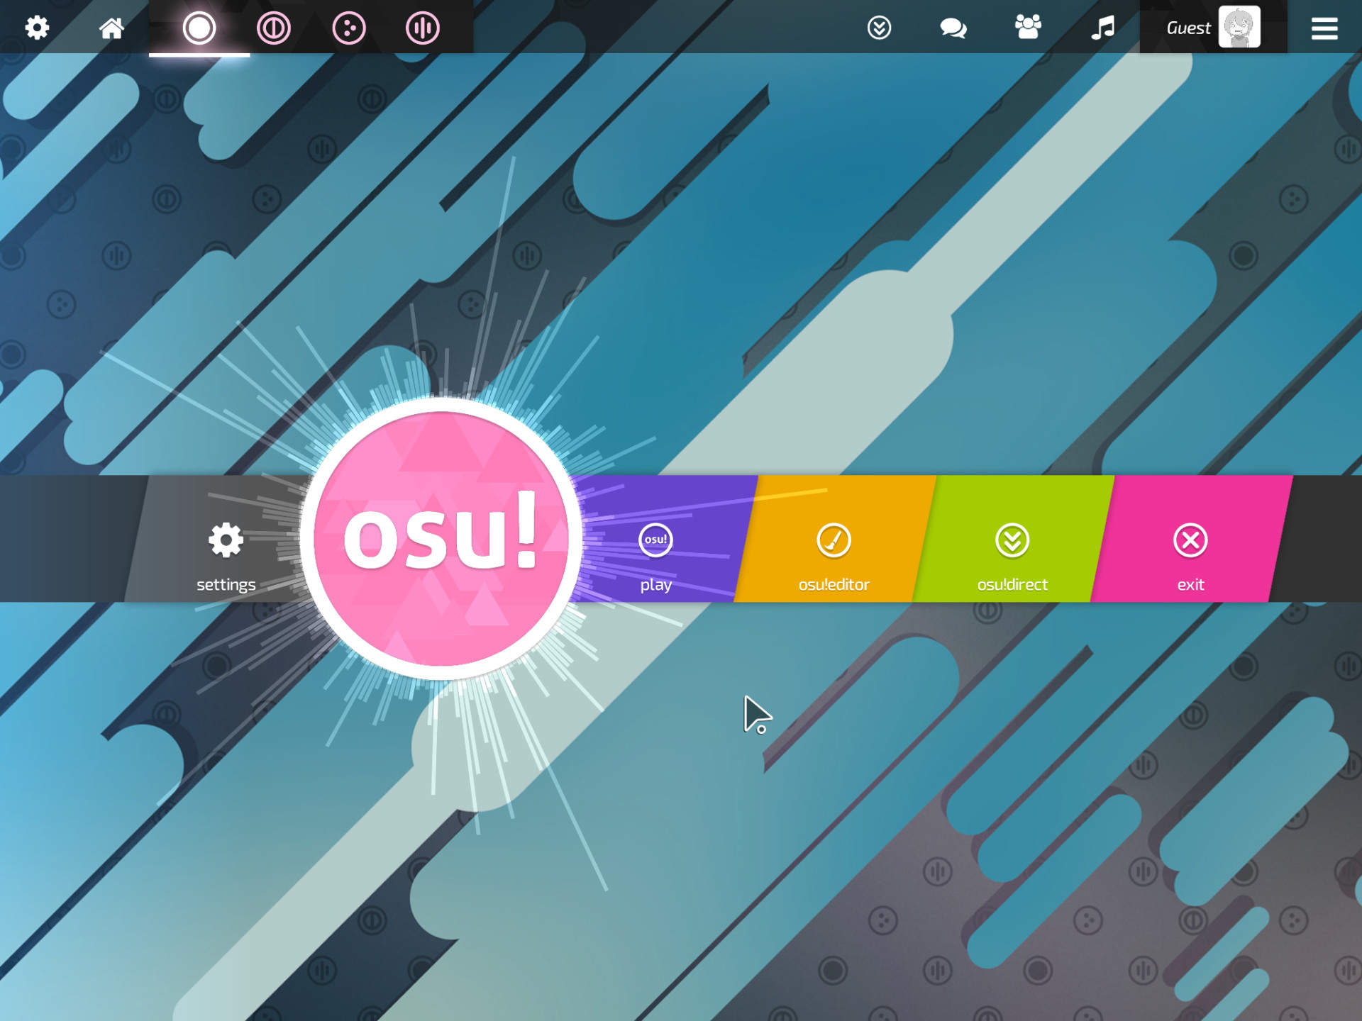Screen dimensions: 1362x1021
Task: Open osu!direct from the top toolbar download icon
Action: (x=879, y=28)
